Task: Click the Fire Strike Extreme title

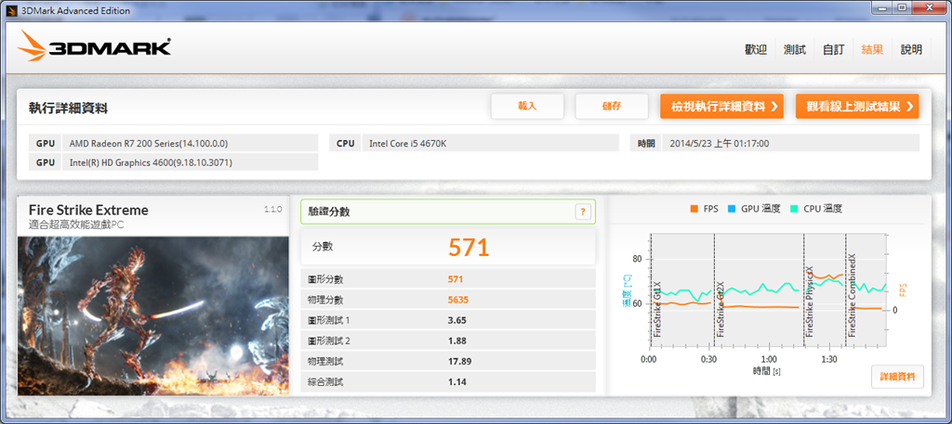Action: point(88,211)
